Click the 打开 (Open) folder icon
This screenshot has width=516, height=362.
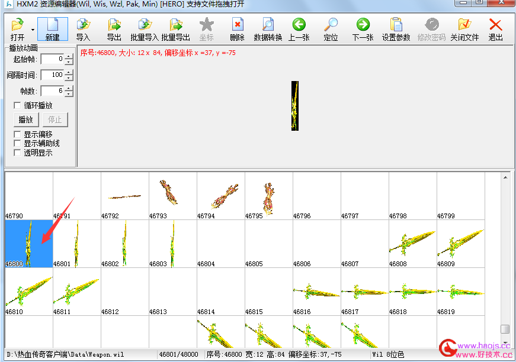coord(17,24)
